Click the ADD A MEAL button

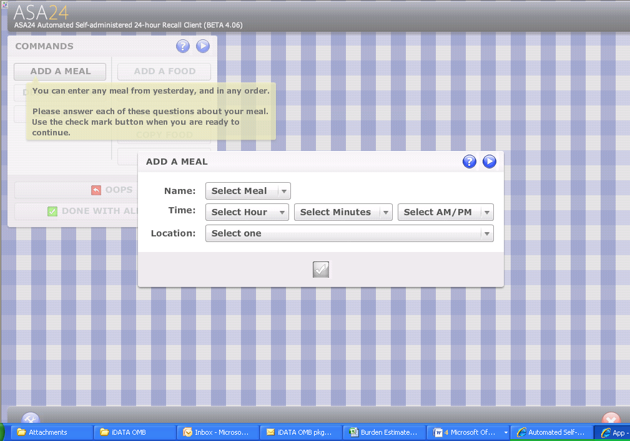pyautogui.click(x=60, y=72)
